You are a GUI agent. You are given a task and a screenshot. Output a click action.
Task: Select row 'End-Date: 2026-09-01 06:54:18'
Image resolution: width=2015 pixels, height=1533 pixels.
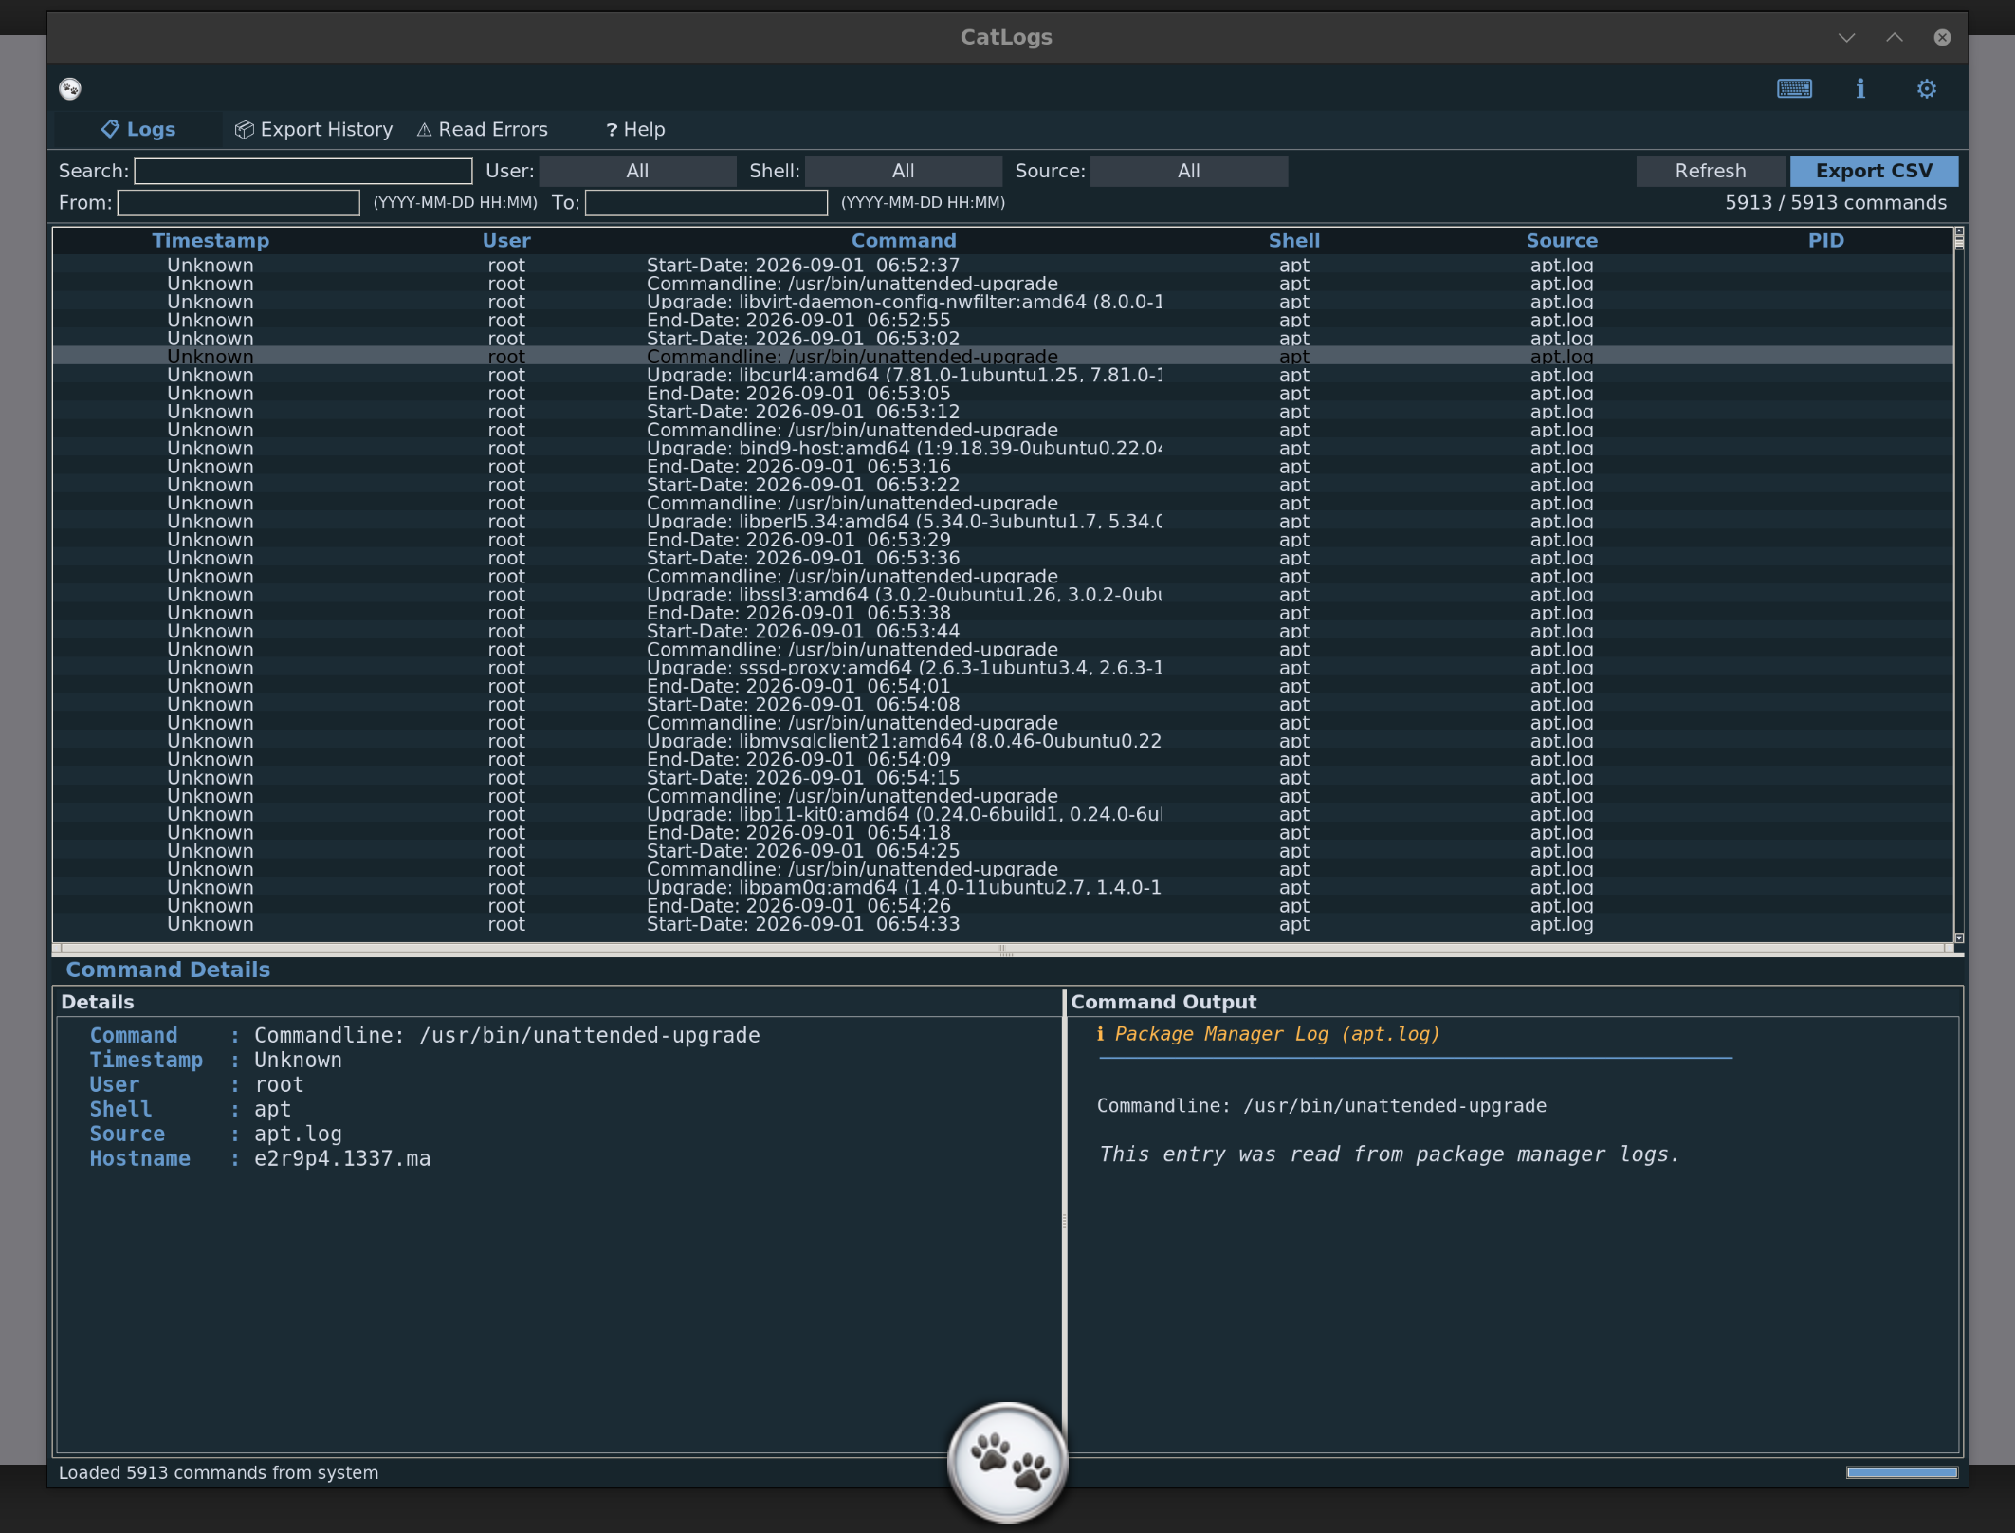[x=1002, y=833]
